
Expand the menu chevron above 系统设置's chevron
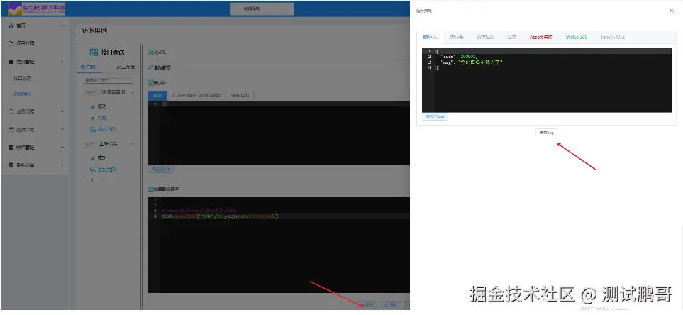pos(62,148)
